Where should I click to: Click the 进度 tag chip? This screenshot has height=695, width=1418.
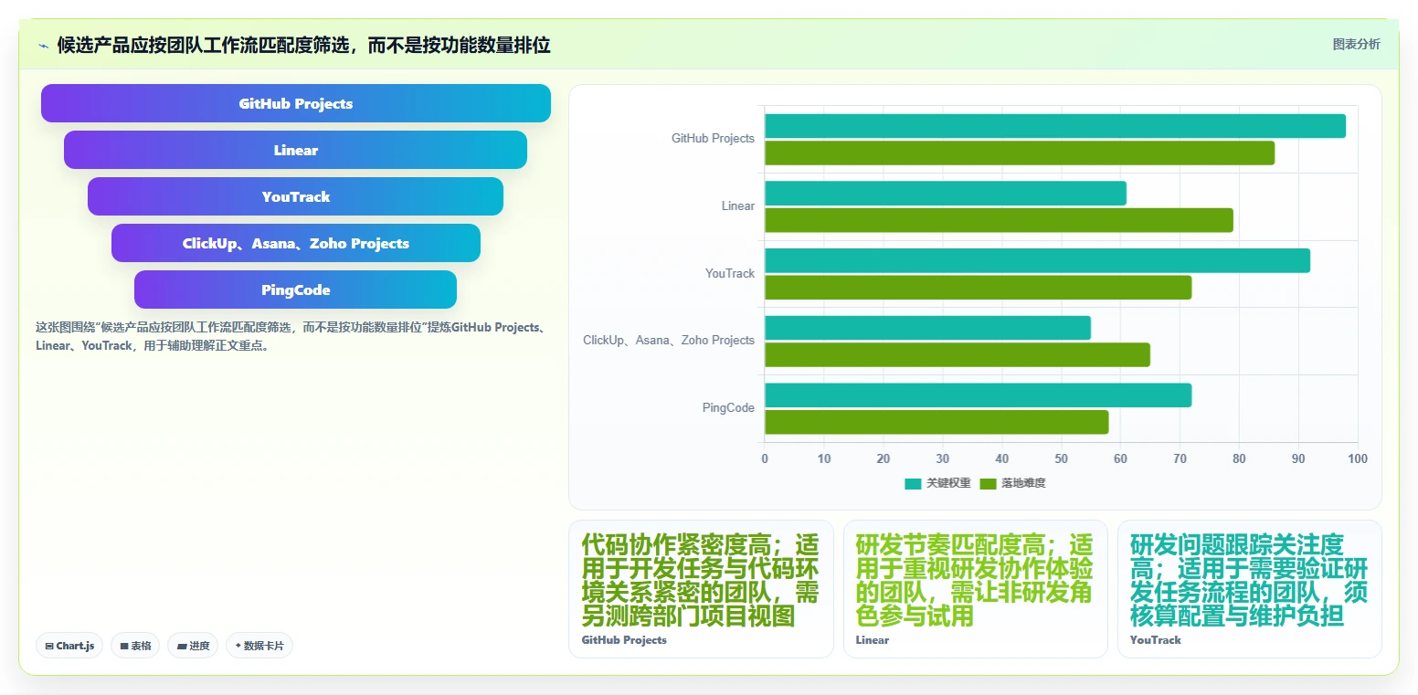[x=193, y=646]
